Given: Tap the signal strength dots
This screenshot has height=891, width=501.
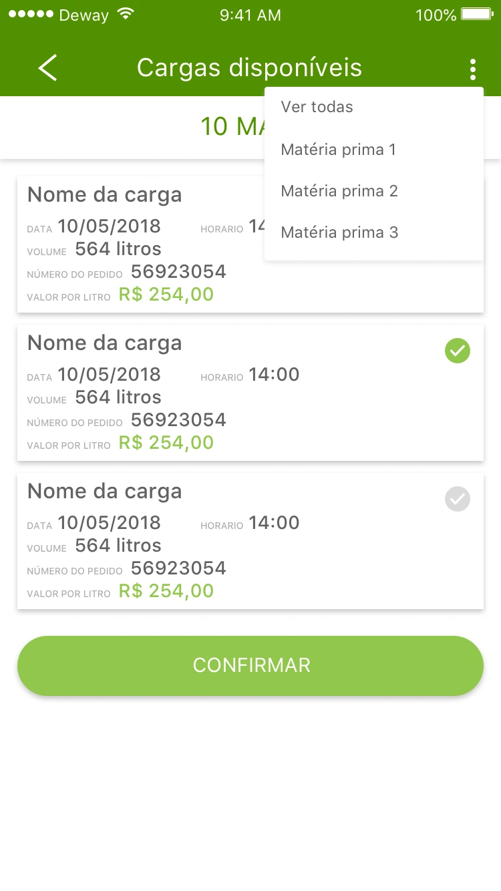Looking at the screenshot, I should click(31, 14).
